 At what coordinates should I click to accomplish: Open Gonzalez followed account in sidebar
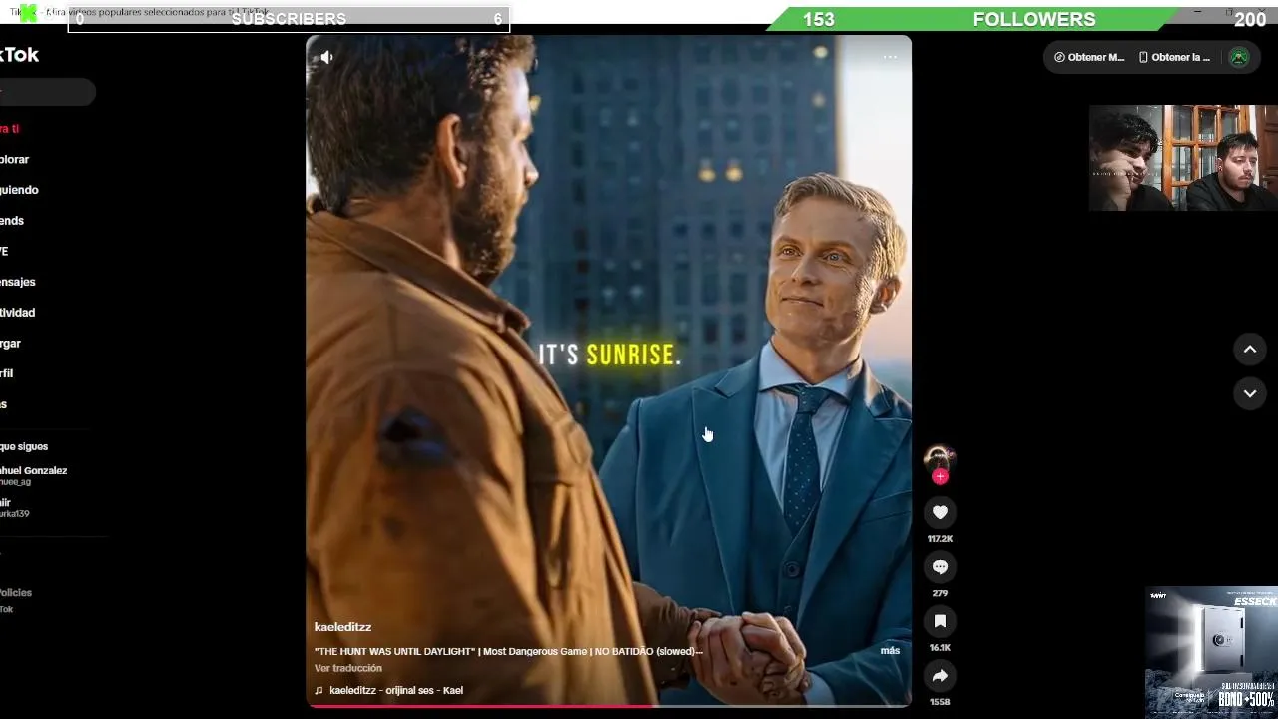point(34,475)
